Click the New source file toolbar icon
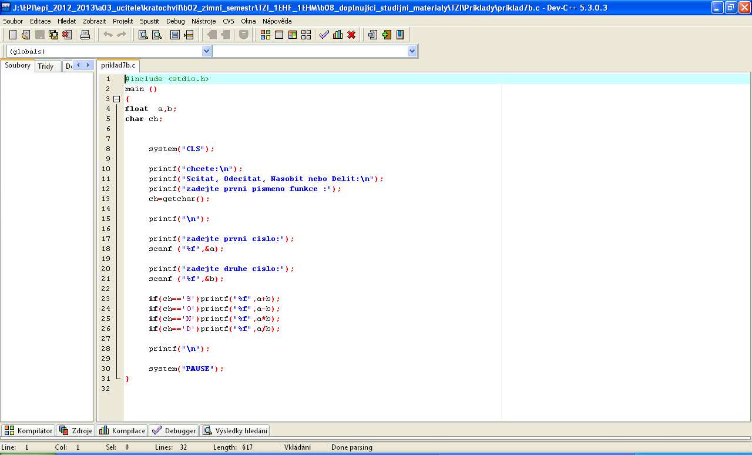Screen dimensions: 752x455 click(13, 35)
